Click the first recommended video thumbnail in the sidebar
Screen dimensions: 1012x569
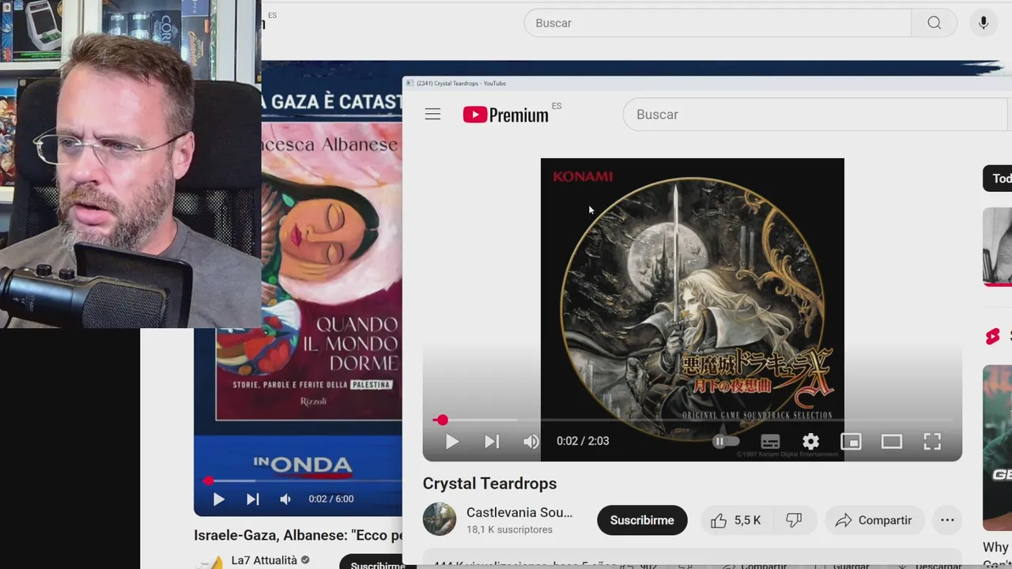pyautogui.click(x=998, y=247)
